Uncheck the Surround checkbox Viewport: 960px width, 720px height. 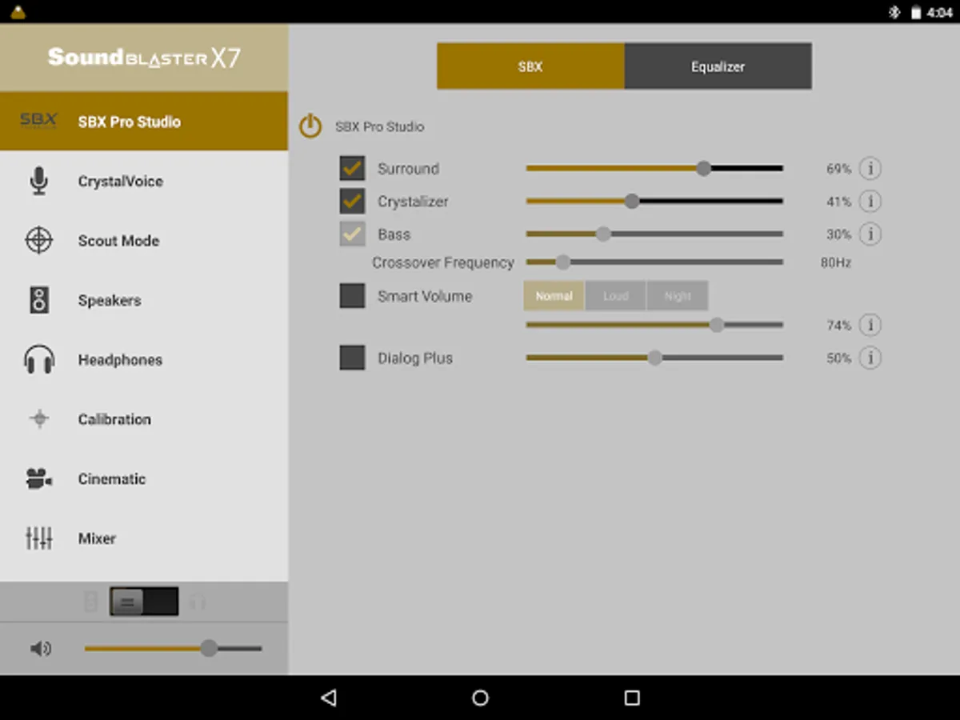click(352, 169)
